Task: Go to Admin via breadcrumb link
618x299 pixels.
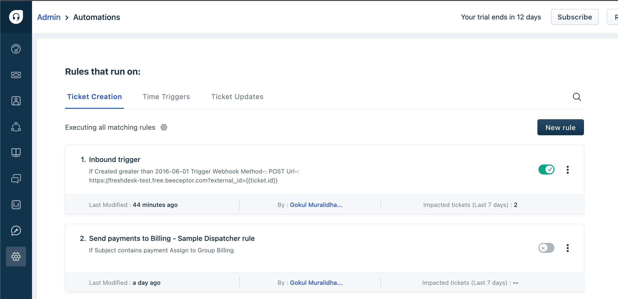Action: tap(49, 17)
